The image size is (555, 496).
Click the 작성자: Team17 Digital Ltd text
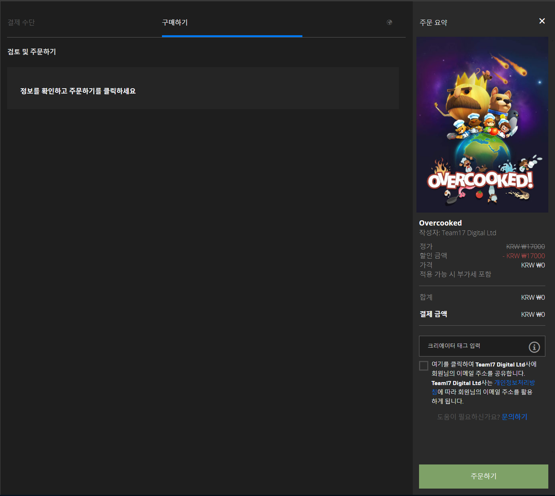458,233
